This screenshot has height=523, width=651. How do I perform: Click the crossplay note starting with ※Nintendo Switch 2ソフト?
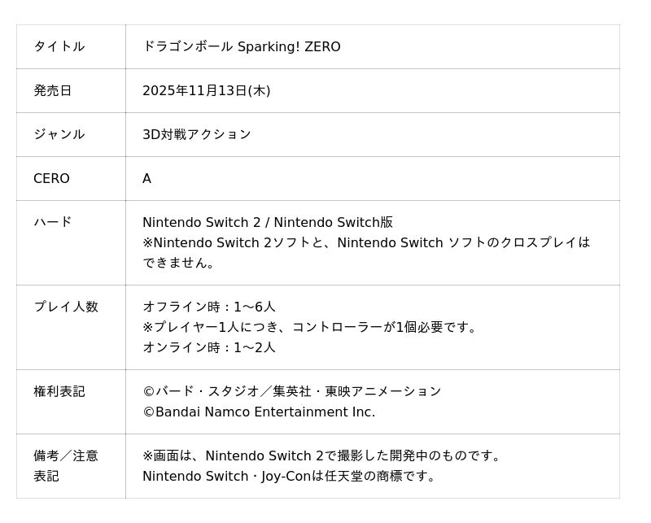click(x=366, y=243)
